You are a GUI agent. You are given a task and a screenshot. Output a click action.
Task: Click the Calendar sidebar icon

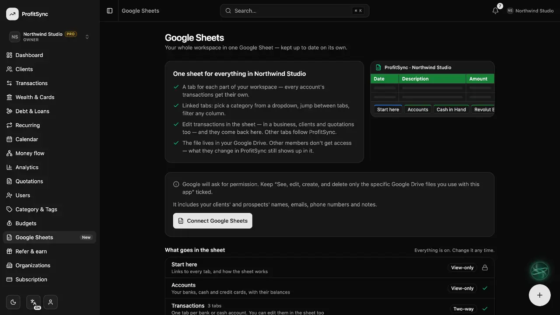click(x=9, y=139)
